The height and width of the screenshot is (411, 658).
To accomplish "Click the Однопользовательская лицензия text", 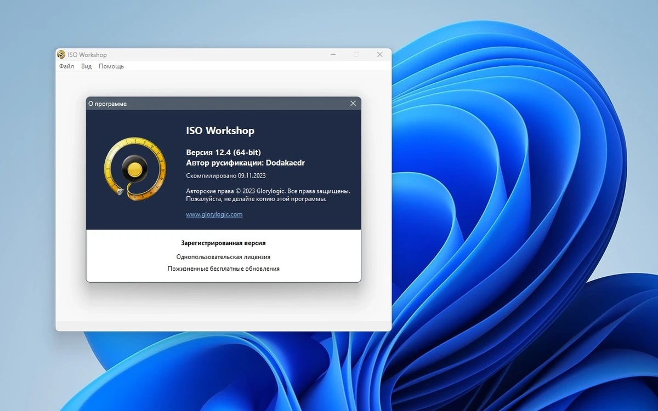I will coord(223,256).
